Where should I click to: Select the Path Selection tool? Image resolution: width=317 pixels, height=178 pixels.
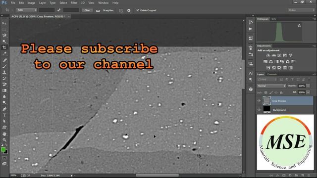[x=4, y=121]
